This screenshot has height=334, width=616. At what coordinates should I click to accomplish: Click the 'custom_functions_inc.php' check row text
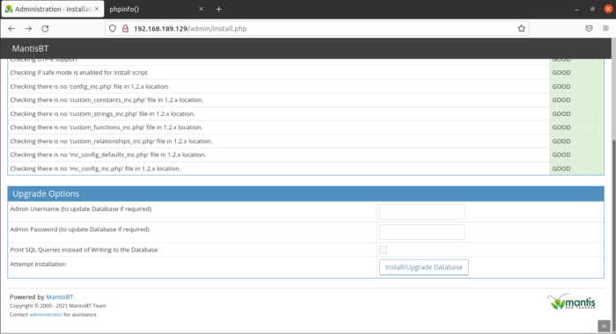106,127
